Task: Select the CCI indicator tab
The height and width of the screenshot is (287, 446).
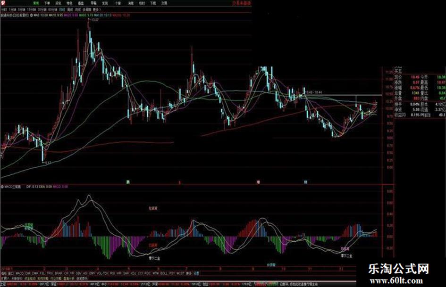Action: coord(140,273)
